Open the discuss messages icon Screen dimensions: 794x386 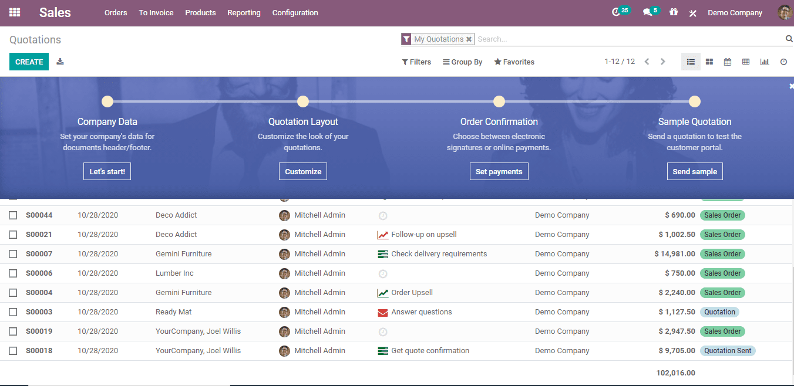pos(648,12)
